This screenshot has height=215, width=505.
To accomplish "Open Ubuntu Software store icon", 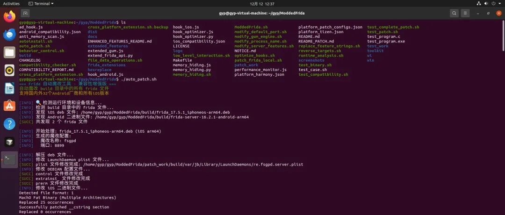I will coord(9,106).
